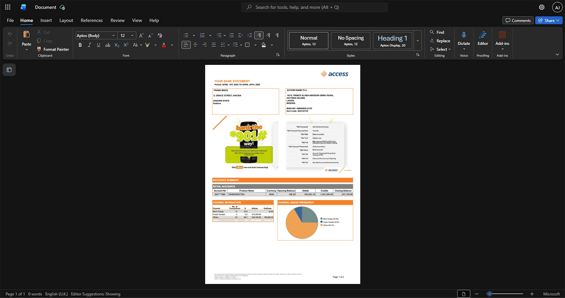Increase the paragraph indent
Viewport: 565px width, 298px height.
[250, 35]
